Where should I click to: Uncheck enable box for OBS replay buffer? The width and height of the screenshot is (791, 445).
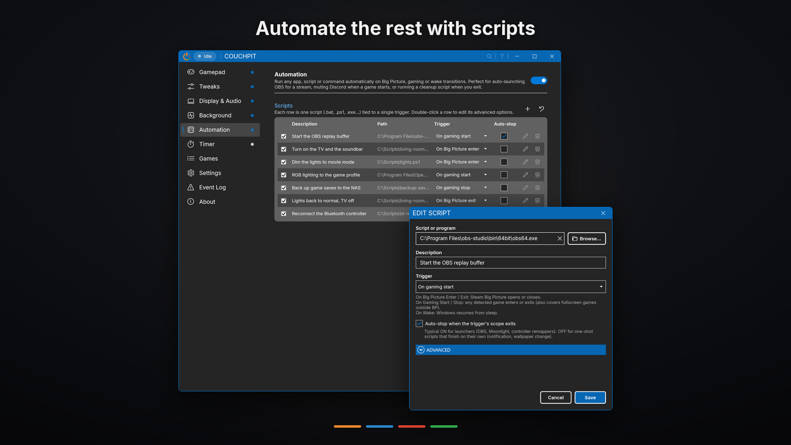(x=283, y=136)
